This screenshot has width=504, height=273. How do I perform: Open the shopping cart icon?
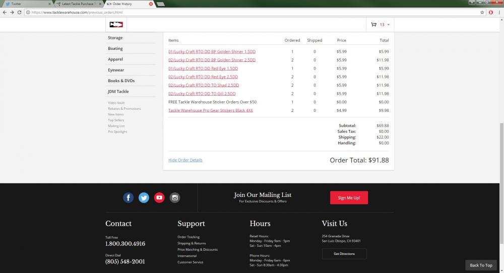pyautogui.click(x=373, y=24)
